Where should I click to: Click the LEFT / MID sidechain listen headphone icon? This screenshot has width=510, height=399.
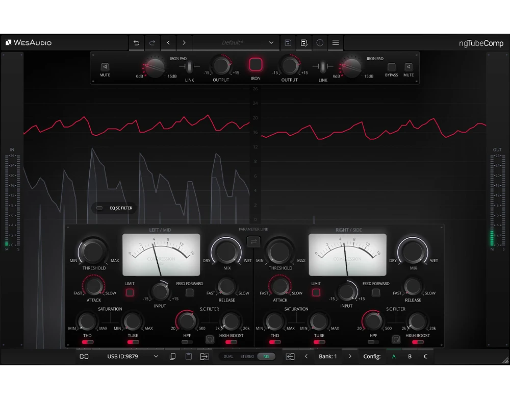pyautogui.click(x=210, y=339)
